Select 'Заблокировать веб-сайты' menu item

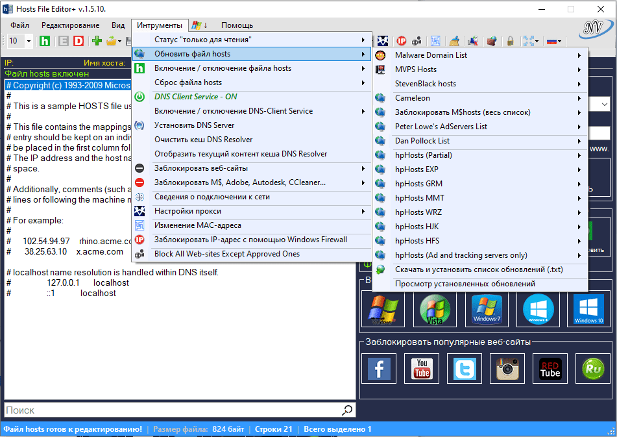click(x=252, y=168)
